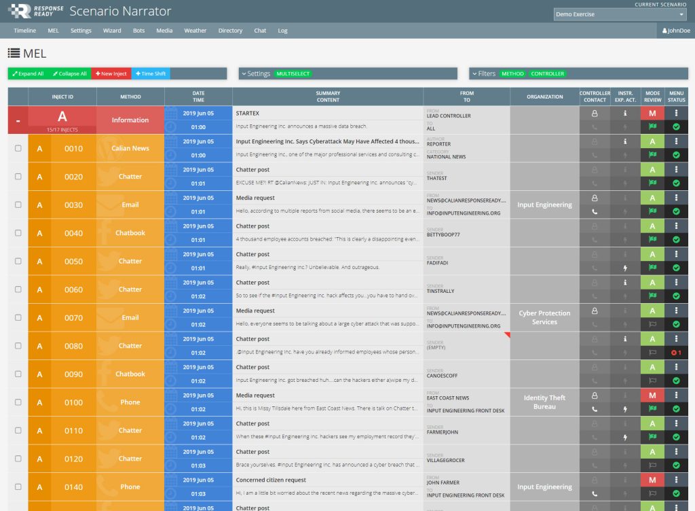Expand the Settings panel with MULTISELECT
The image size is (695, 511).
point(258,73)
